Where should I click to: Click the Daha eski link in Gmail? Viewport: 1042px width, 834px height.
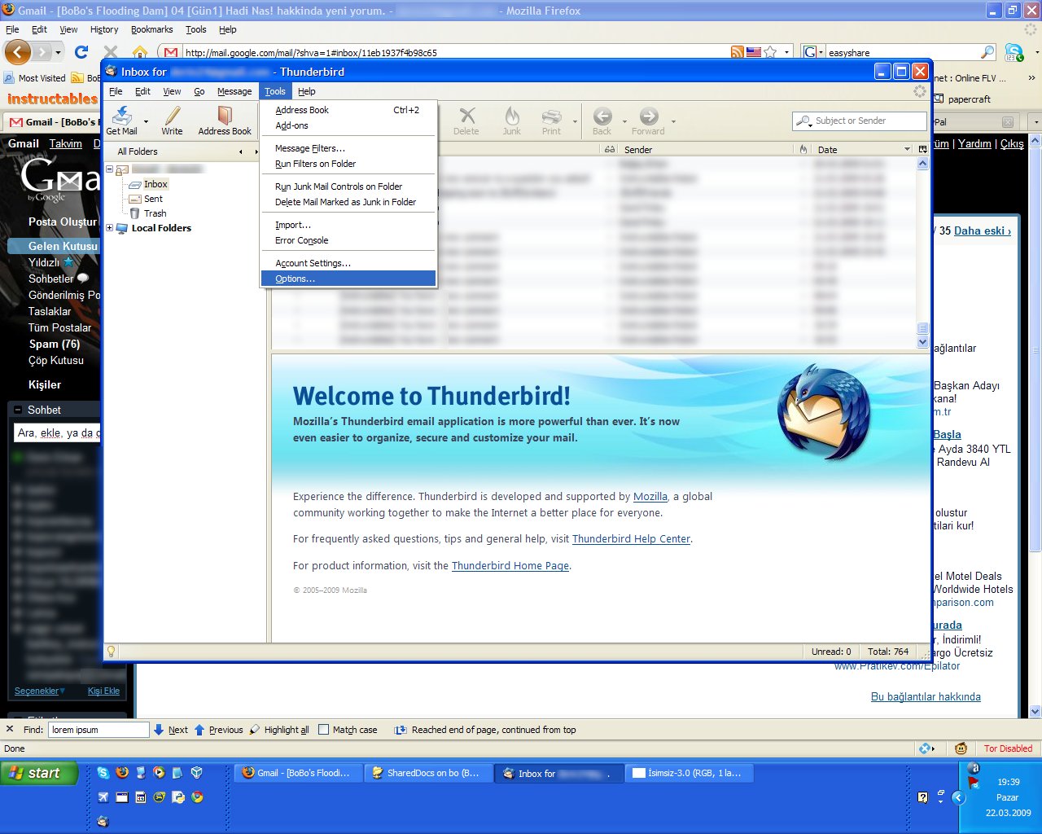(982, 230)
